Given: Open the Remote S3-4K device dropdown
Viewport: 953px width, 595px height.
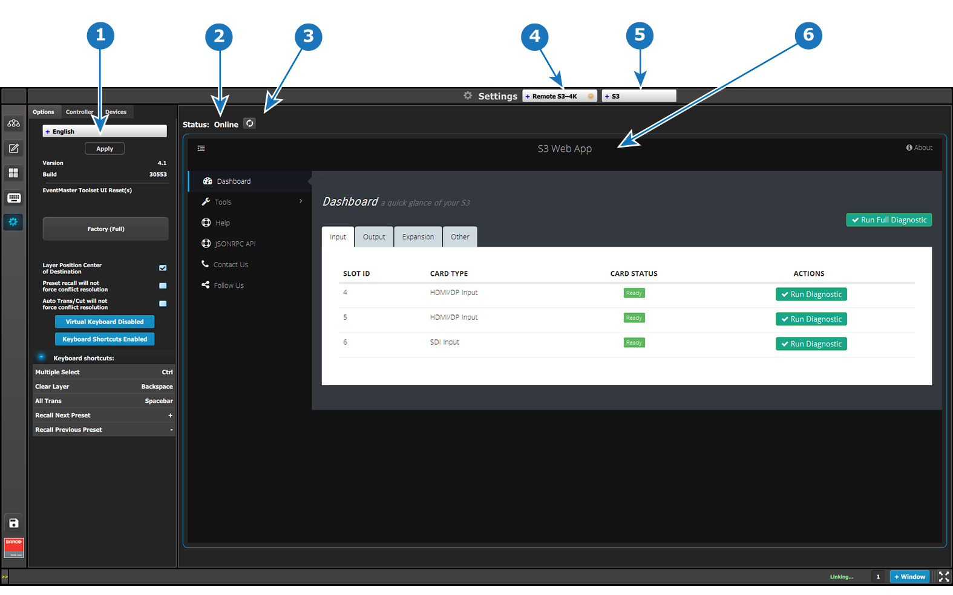Looking at the screenshot, I should (x=560, y=96).
